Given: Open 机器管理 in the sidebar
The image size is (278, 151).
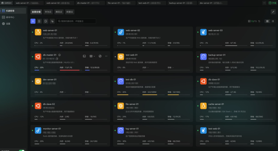Looking at the screenshot, I should pyautogui.click(x=13, y=11).
